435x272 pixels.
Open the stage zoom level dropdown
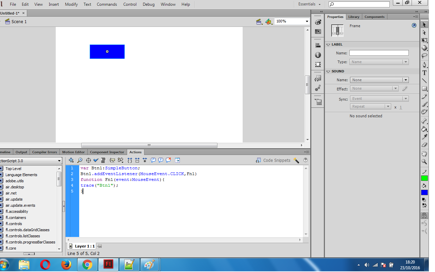click(307, 21)
